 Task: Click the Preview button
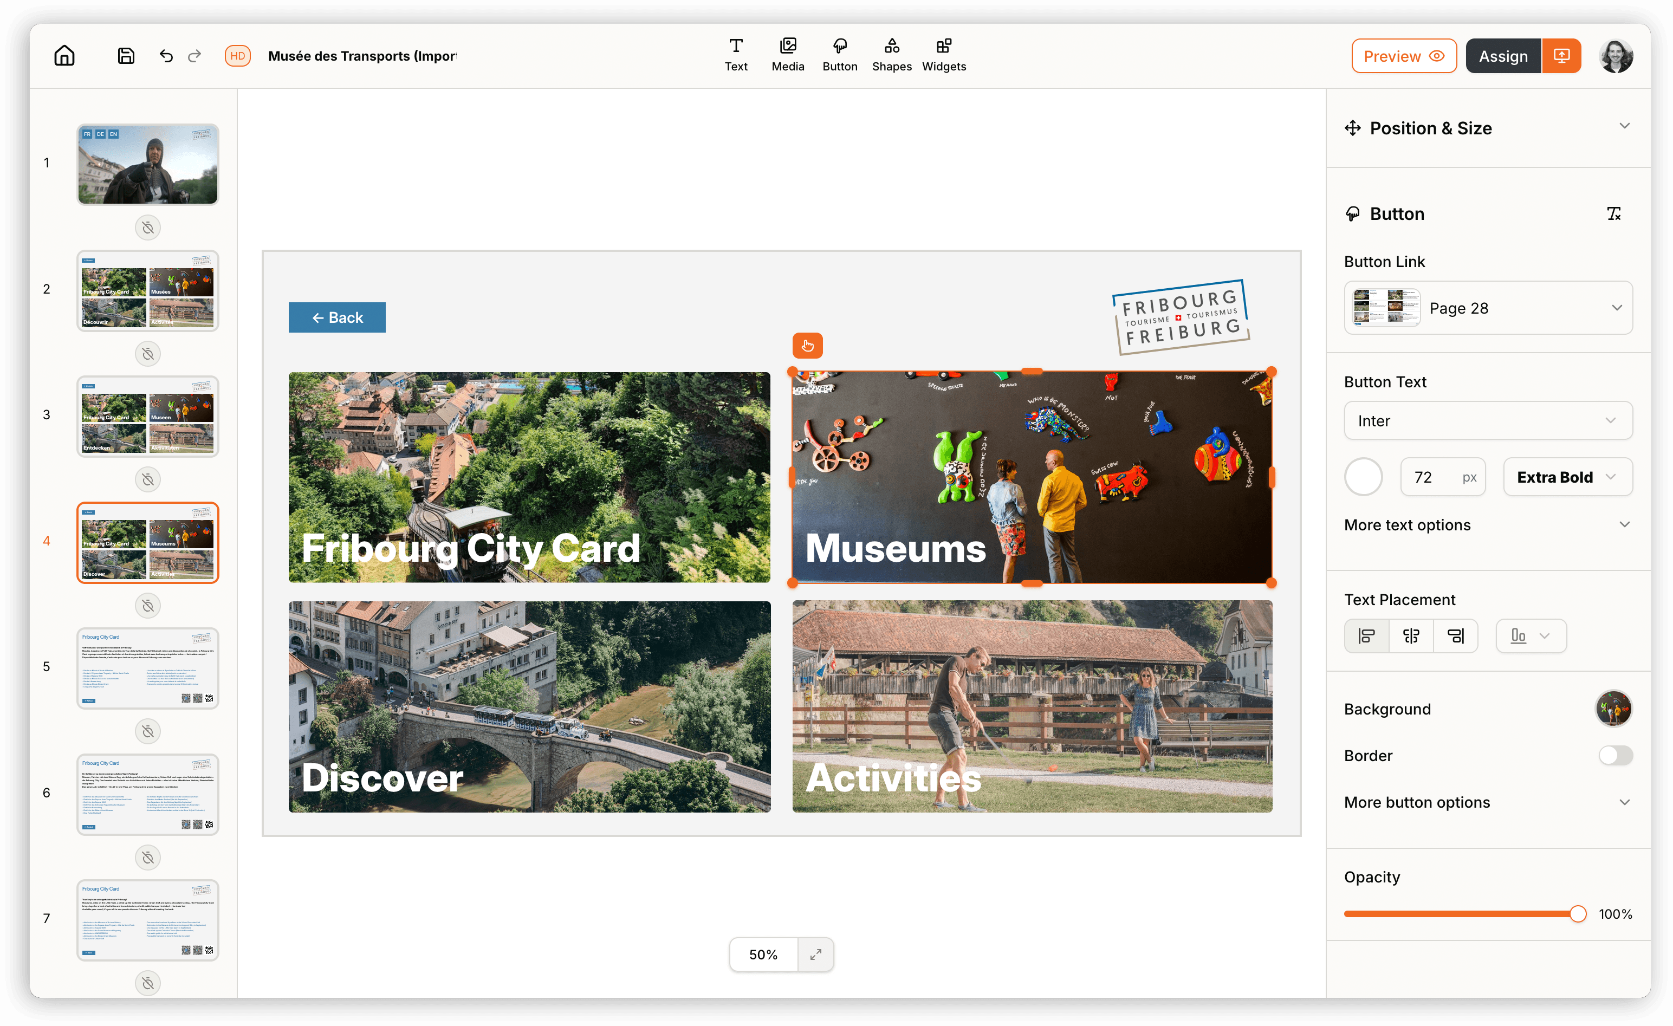[1403, 56]
